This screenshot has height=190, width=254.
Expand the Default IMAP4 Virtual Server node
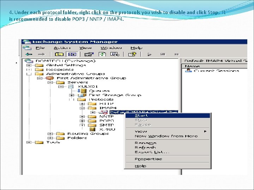tap(93, 112)
